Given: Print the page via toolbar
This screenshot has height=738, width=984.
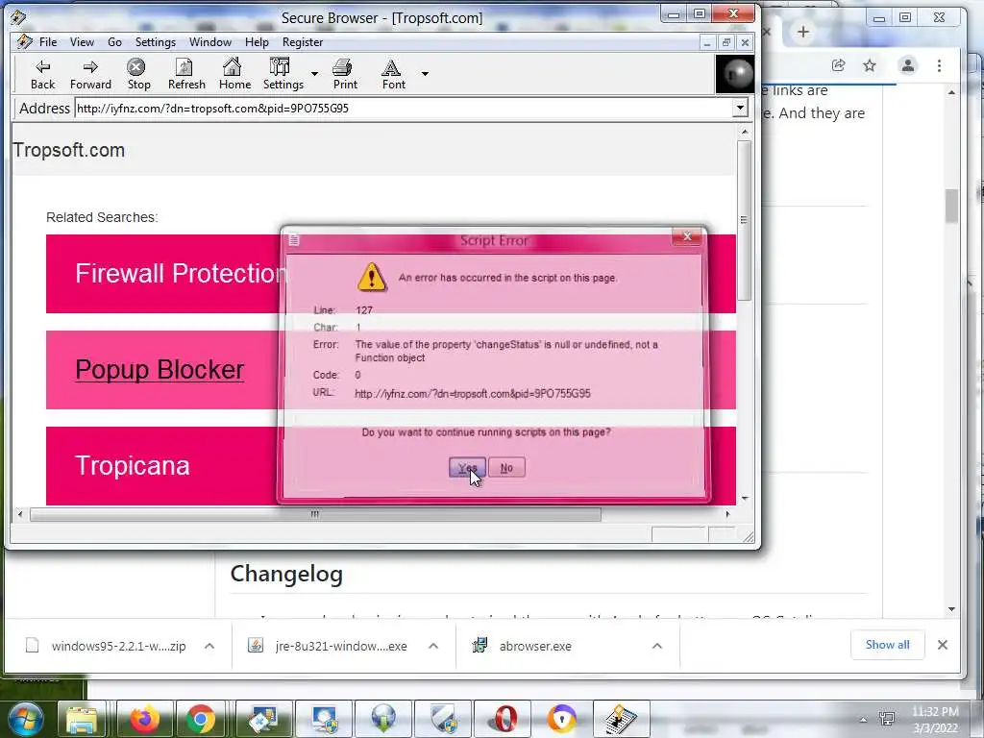Looking at the screenshot, I should 345,74.
